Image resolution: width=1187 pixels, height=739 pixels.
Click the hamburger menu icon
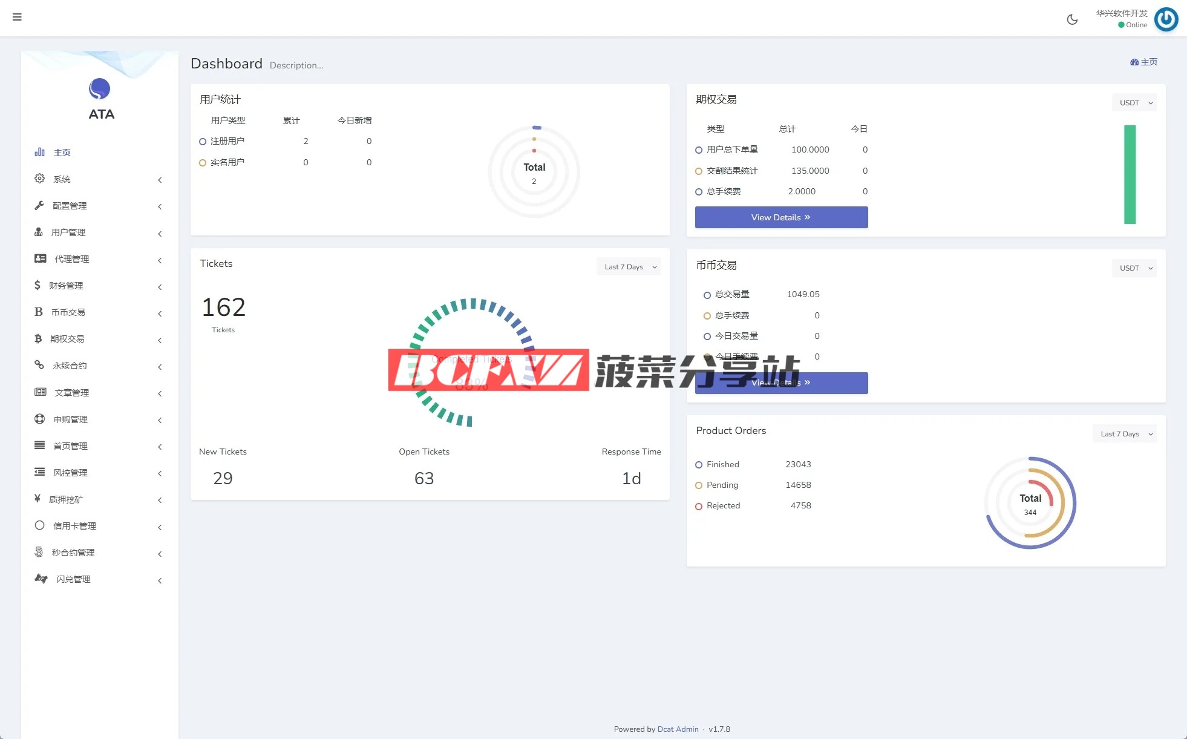tap(17, 17)
